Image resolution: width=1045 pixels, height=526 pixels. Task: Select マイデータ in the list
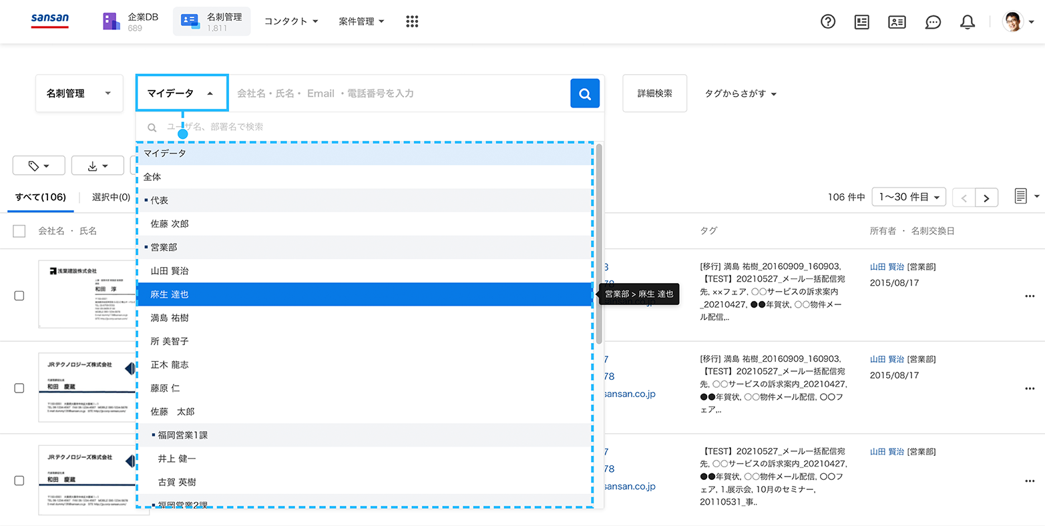click(365, 154)
